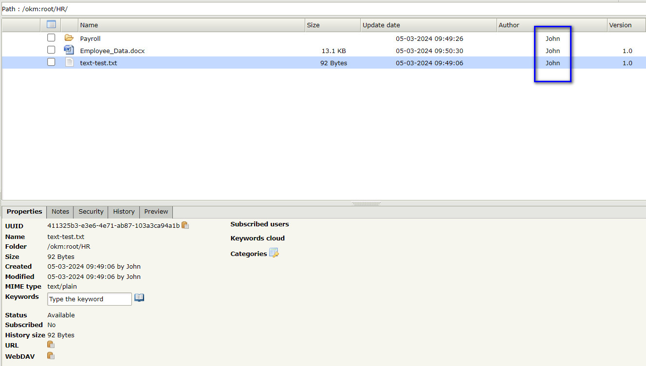This screenshot has width=646, height=366.
Task: Click the horizontal panel splitter handle
Action: 366,203
